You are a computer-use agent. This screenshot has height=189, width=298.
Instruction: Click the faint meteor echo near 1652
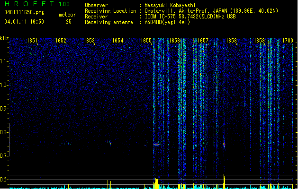point(65,144)
